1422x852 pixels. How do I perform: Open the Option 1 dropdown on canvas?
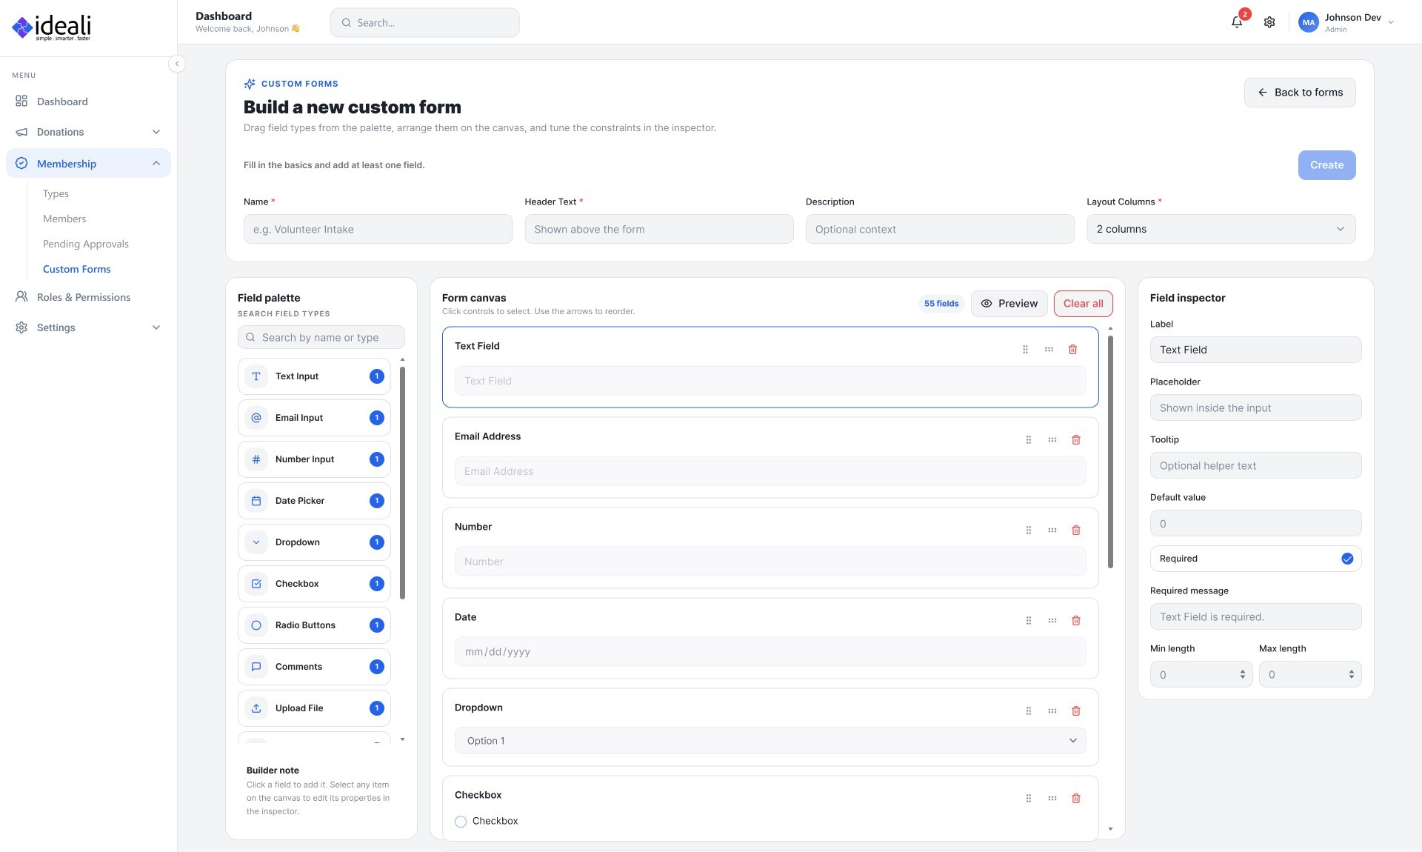click(x=770, y=740)
